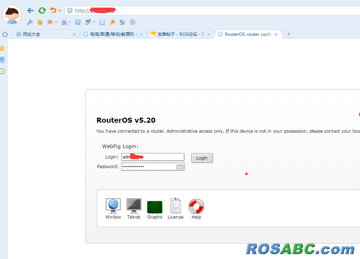360x259 pixels.
Task: Click the Login button
Action: 202,158
